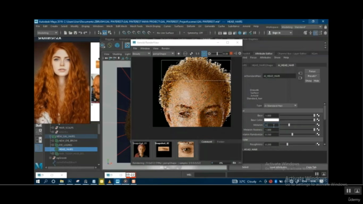Screen dimensions: 363x204
Task: Click the Roughness slider handle
Action: point(288,144)
